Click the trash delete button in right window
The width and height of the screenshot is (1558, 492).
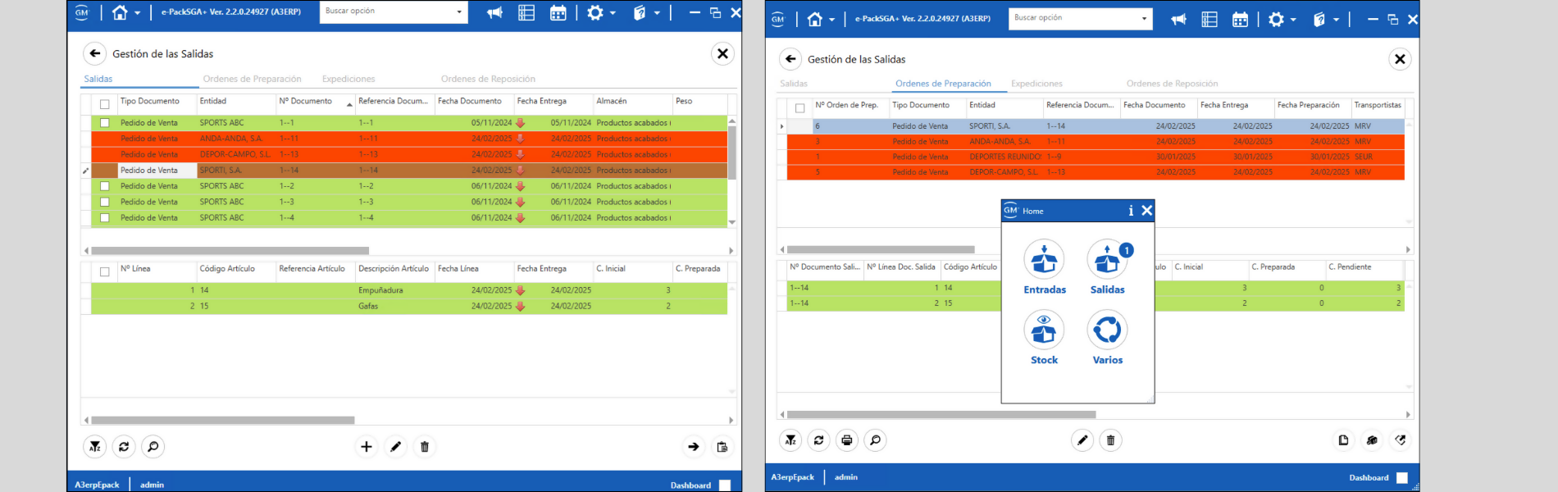pyautogui.click(x=1110, y=440)
